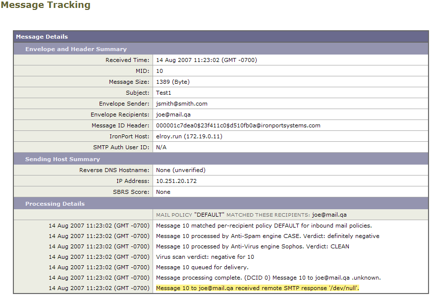Select the SMTP Auth User ID value N/A
Image resolution: width=430 pixels, height=295 pixels.
161,147
